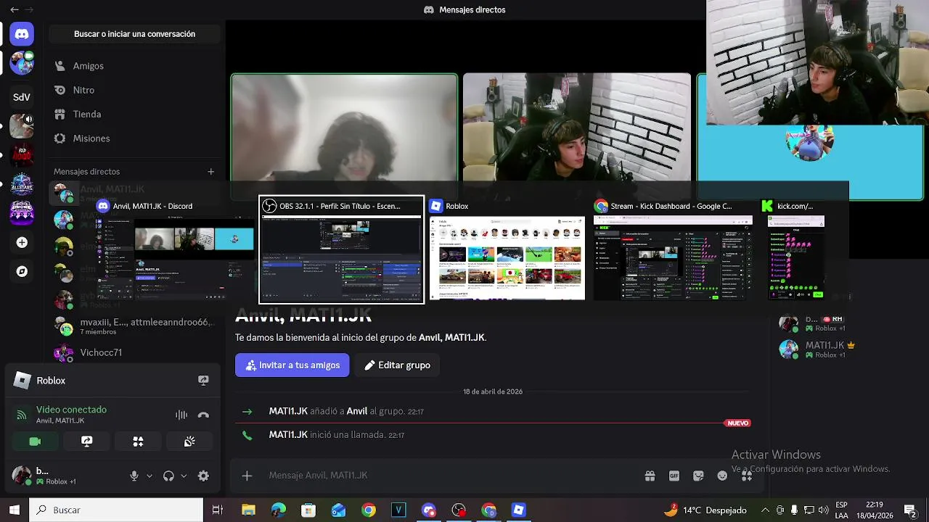929x522 pixels.
Task: Open the soundboard button
Action: click(189, 441)
